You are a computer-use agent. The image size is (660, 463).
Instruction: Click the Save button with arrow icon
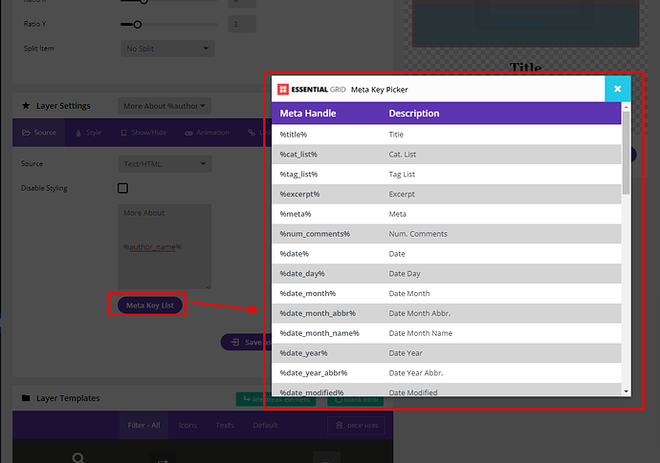tap(244, 343)
